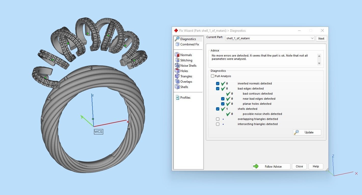This screenshot has width=362, height=195.
Task: Click the Overlaps icon
Action: tap(177, 81)
